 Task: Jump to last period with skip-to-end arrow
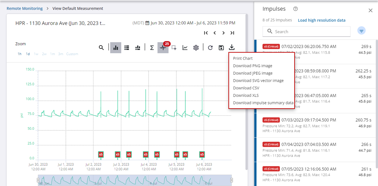[x=232, y=33]
